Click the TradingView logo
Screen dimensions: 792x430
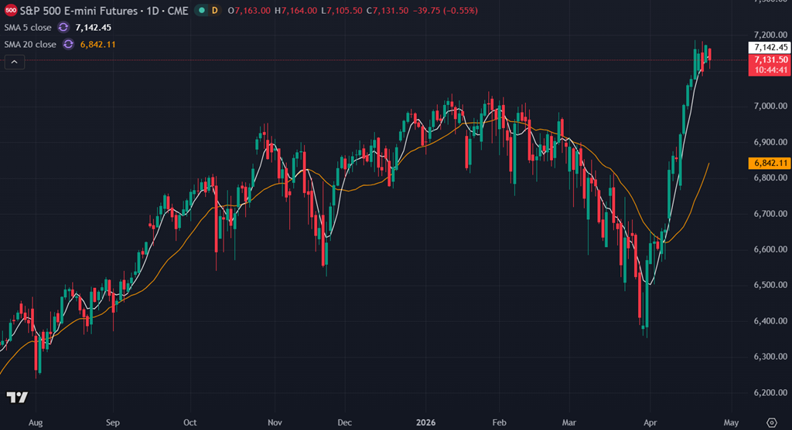click(17, 398)
